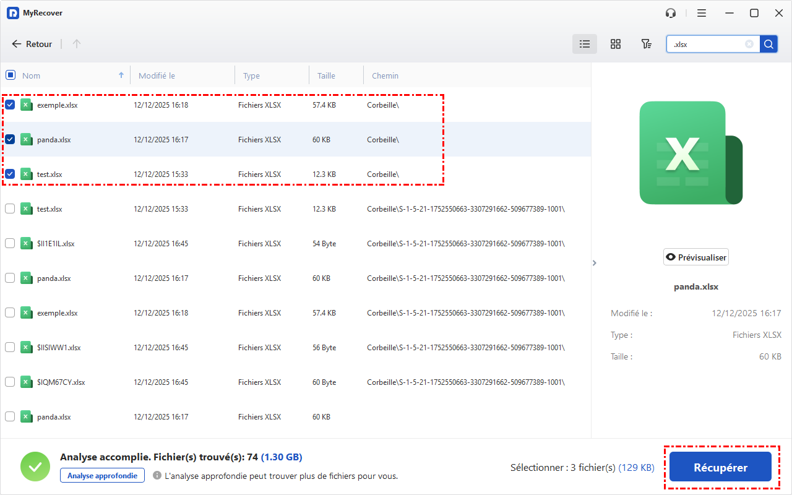Switch to list view layout

point(584,44)
